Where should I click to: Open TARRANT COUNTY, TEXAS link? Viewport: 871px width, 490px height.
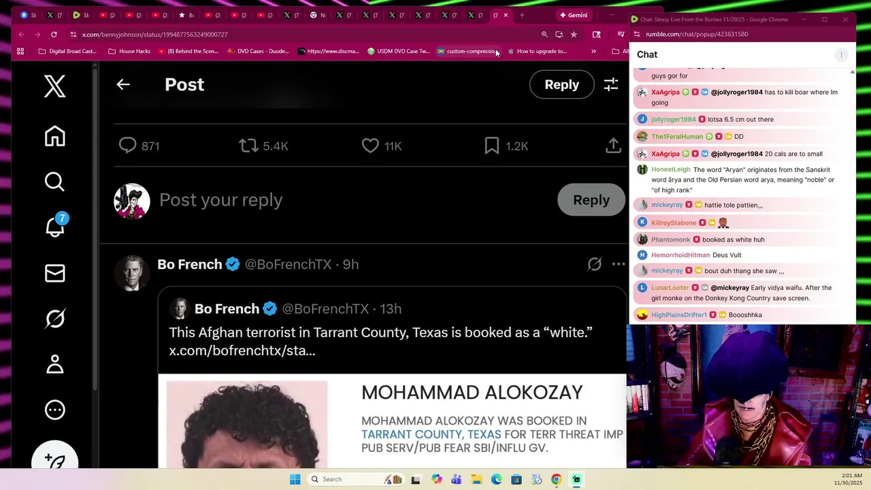pyautogui.click(x=431, y=434)
